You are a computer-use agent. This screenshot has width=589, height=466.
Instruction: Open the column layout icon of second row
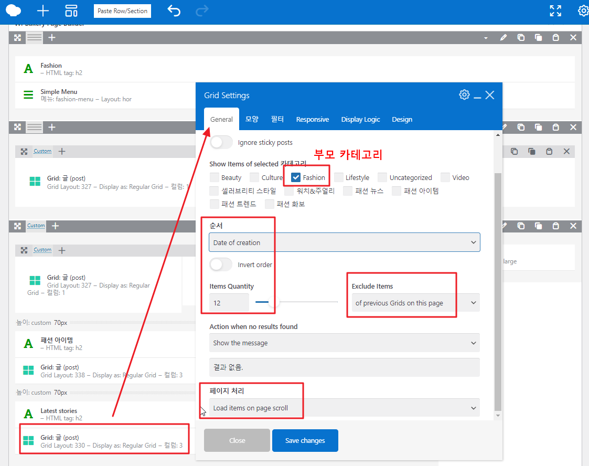tap(35, 128)
